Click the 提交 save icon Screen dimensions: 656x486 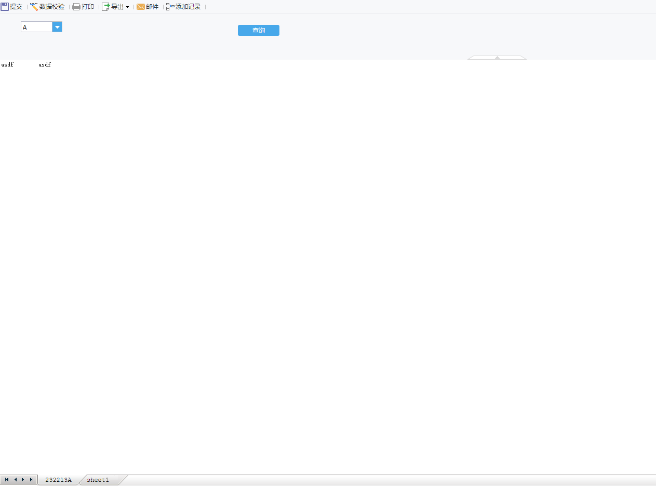click(5, 6)
